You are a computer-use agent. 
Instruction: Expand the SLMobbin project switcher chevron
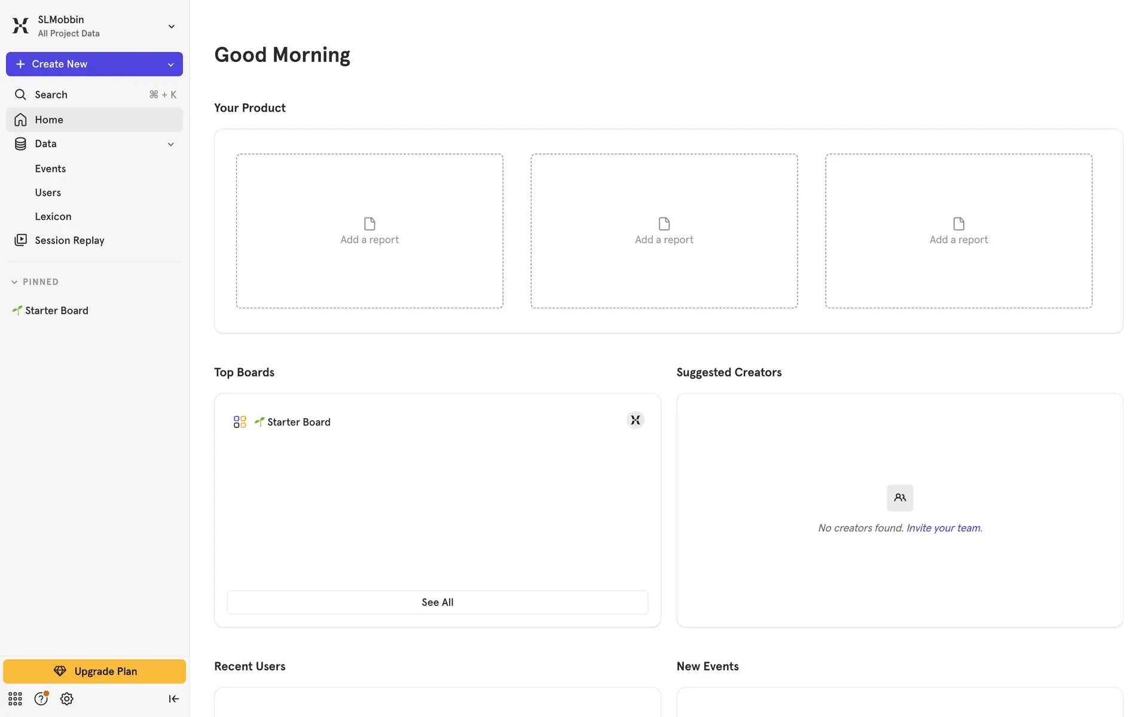point(172,26)
